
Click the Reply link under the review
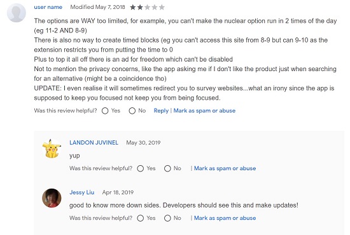(x=161, y=111)
